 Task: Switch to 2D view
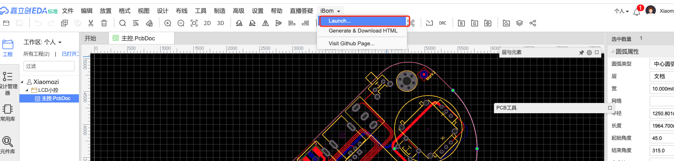tap(207, 23)
